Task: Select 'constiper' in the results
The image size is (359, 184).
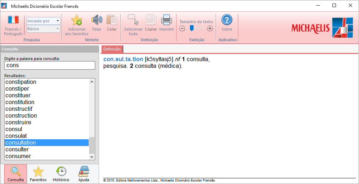Action: (47, 88)
